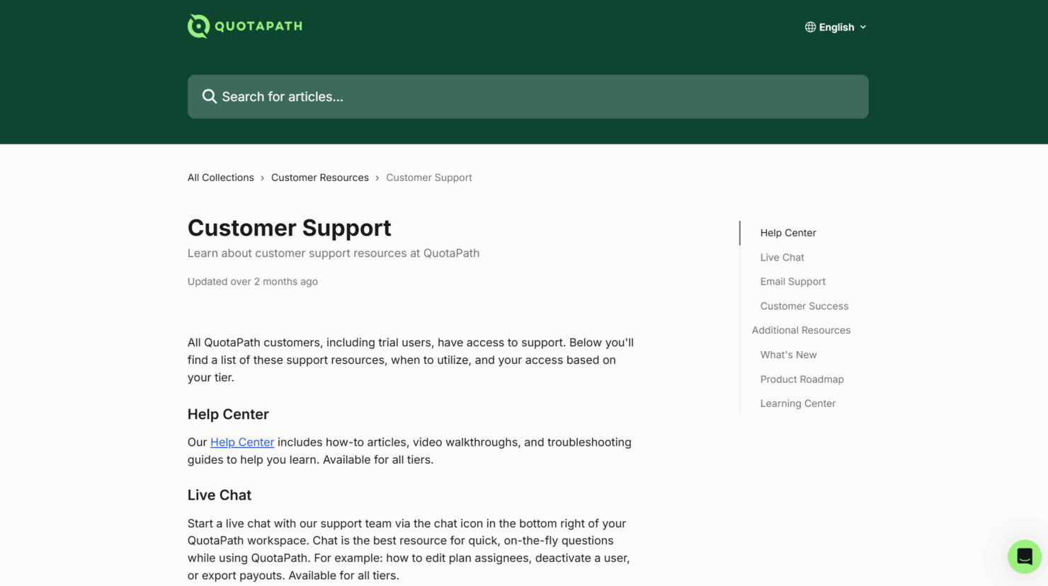1048x586 pixels.
Task: Open Learning Center sidebar entry
Action: [797, 403]
